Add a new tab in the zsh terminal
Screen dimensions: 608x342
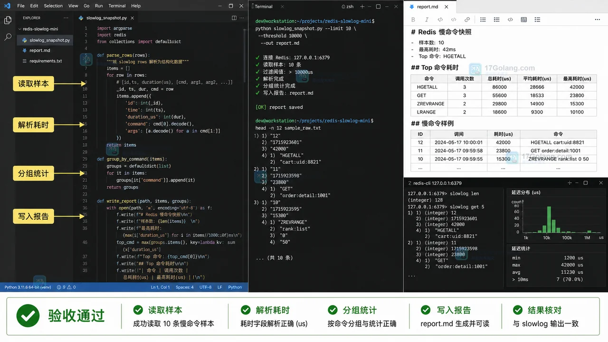coord(362,7)
